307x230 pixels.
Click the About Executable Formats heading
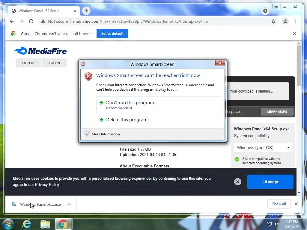click(x=144, y=166)
